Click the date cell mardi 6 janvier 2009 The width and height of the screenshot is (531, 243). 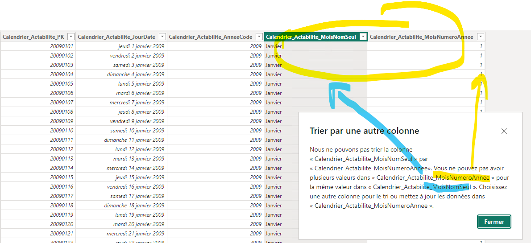[121, 93]
